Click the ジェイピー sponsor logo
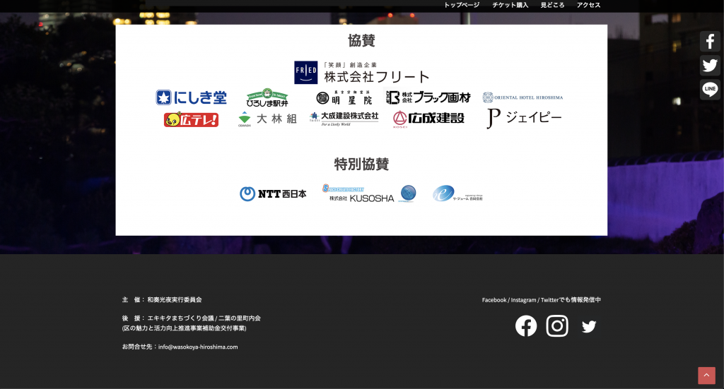Image resolution: width=724 pixels, height=389 pixels. point(524,118)
